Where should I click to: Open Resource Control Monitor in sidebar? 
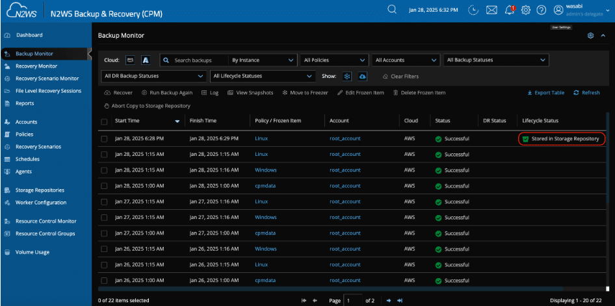(46, 221)
